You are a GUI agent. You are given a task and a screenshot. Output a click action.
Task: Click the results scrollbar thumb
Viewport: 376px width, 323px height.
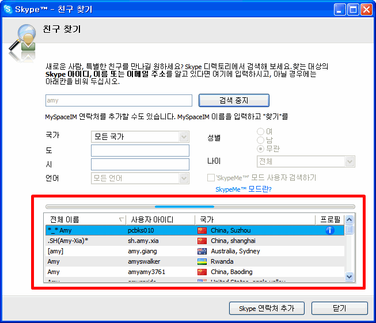pos(349,229)
